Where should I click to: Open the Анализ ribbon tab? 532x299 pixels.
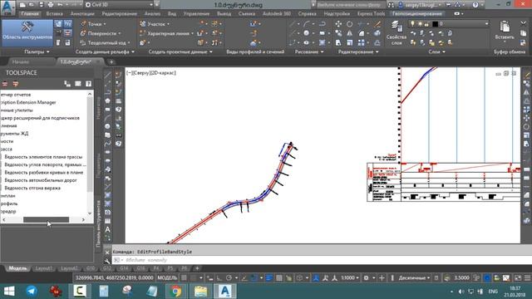point(152,14)
